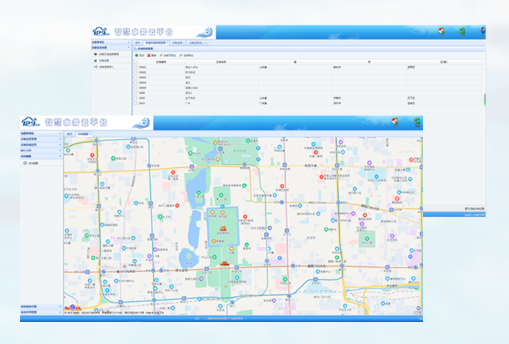This screenshot has width=509, height=344.
Task: Click the green add icon in grid toolbar
Action: click(x=136, y=55)
